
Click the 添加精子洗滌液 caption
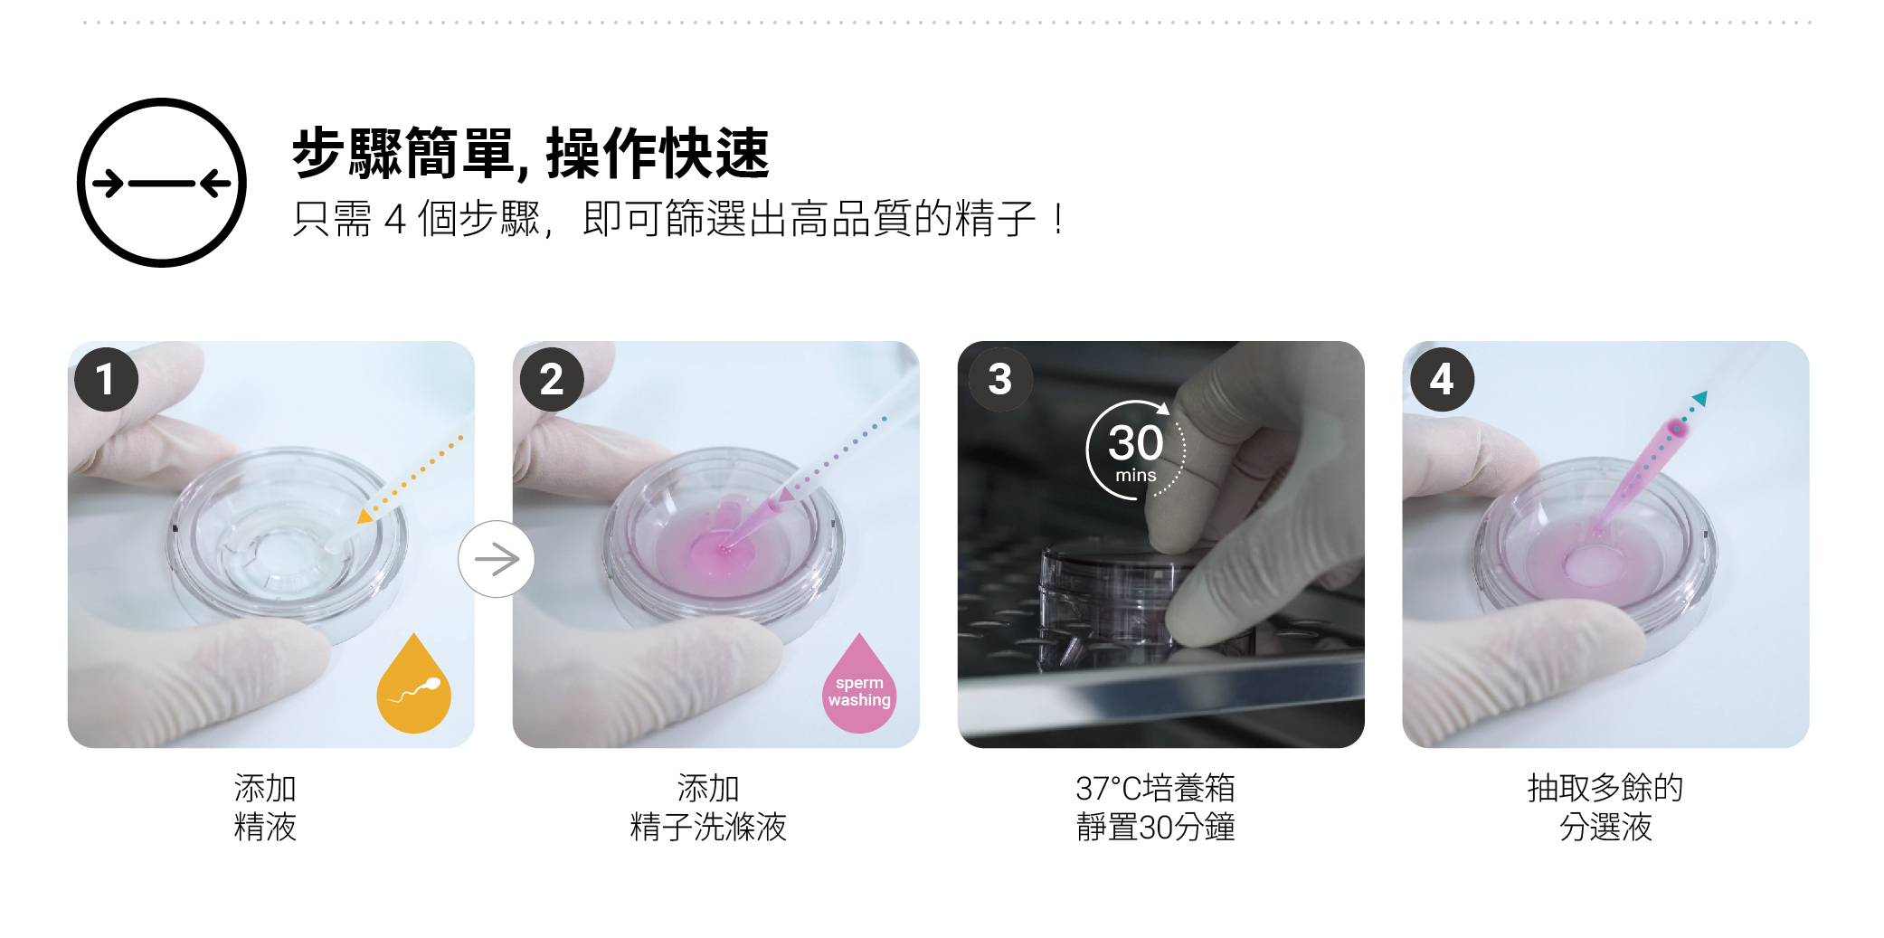pos(708,808)
